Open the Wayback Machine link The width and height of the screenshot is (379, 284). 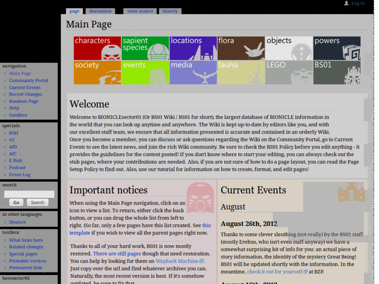pyautogui.click(x=177, y=261)
